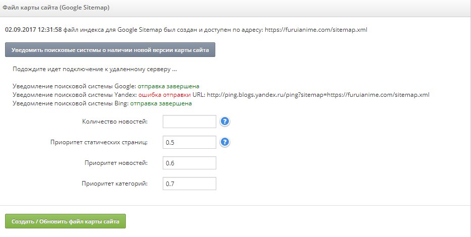The width and height of the screenshot is (471, 237).
Task: Click the Количество новостей label
Action: (115, 122)
